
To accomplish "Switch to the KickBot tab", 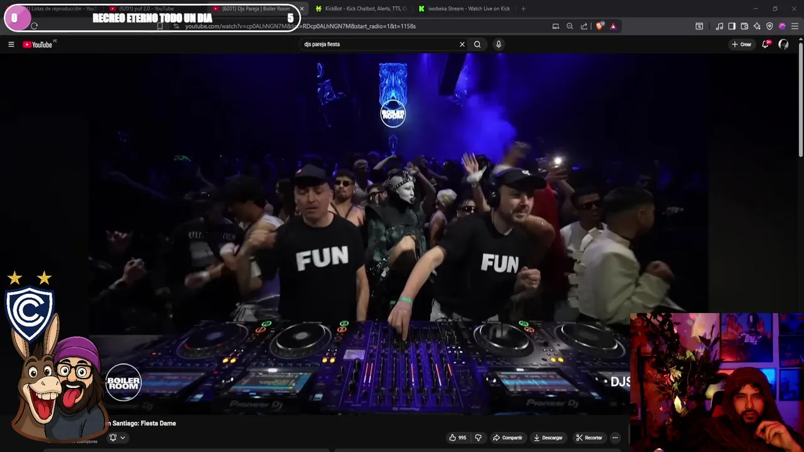I will point(361,9).
